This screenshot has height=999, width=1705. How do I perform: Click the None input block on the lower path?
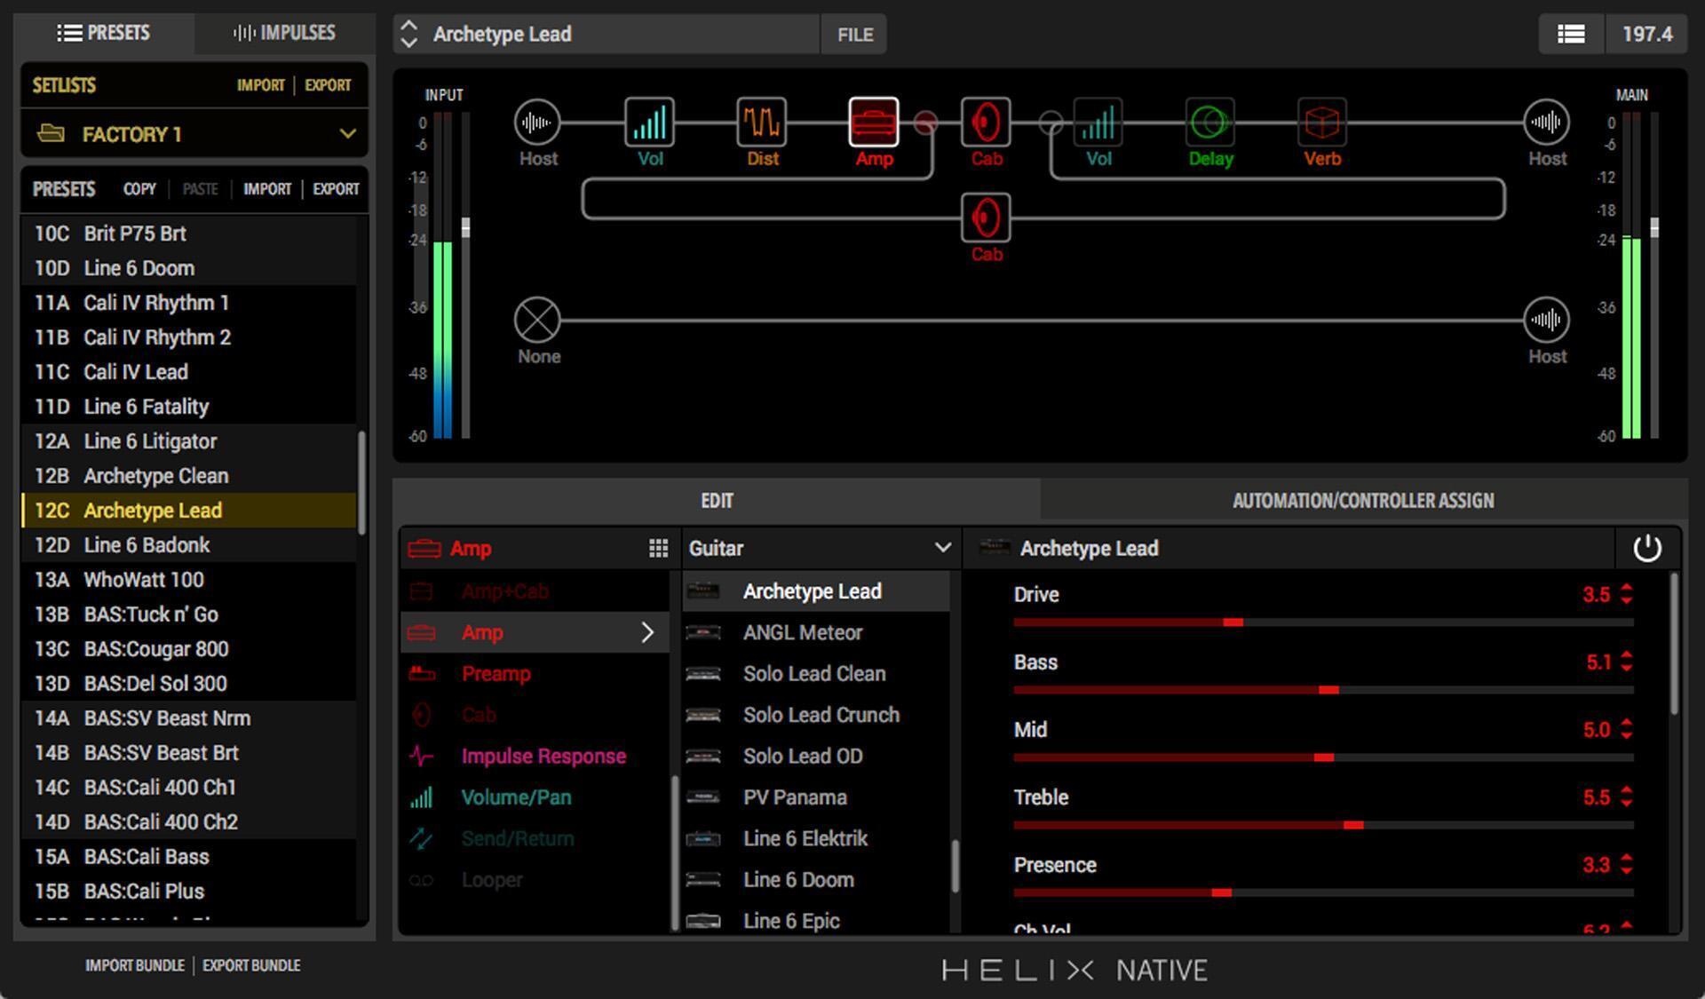click(x=536, y=318)
